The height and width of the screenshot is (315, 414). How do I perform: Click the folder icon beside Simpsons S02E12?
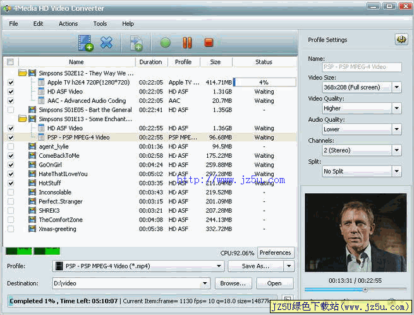click(x=23, y=73)
